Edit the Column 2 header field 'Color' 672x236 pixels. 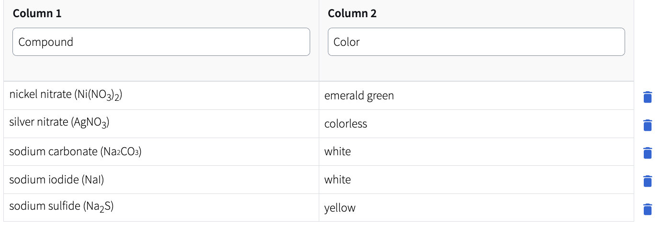[x=476, y=42]
